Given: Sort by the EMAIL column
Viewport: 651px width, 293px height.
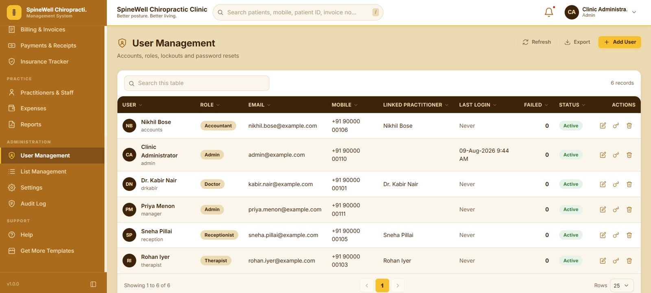Looking at the screenshot, I should click(x=260, y=105).
